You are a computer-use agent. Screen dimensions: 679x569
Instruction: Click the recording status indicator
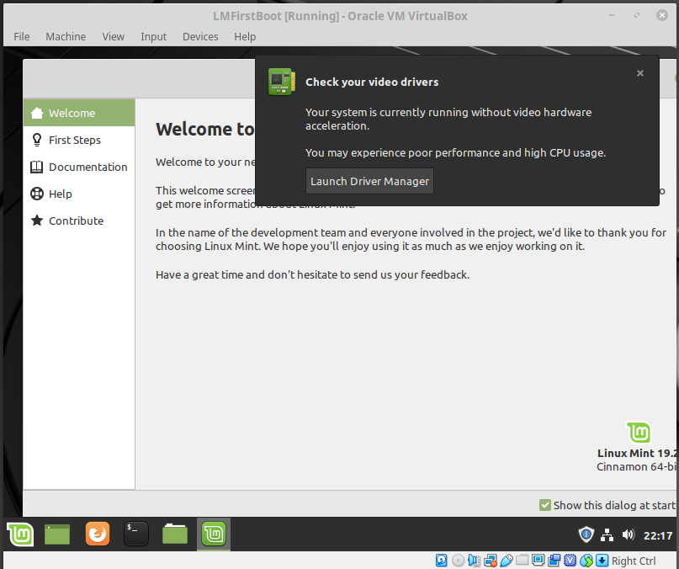point(554,561)
